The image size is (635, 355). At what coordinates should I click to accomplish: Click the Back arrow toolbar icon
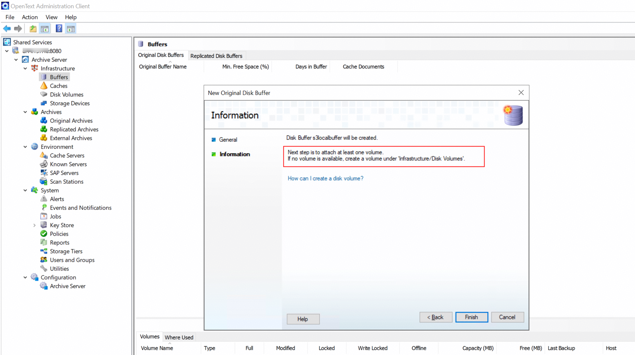[x=7, y=29]
